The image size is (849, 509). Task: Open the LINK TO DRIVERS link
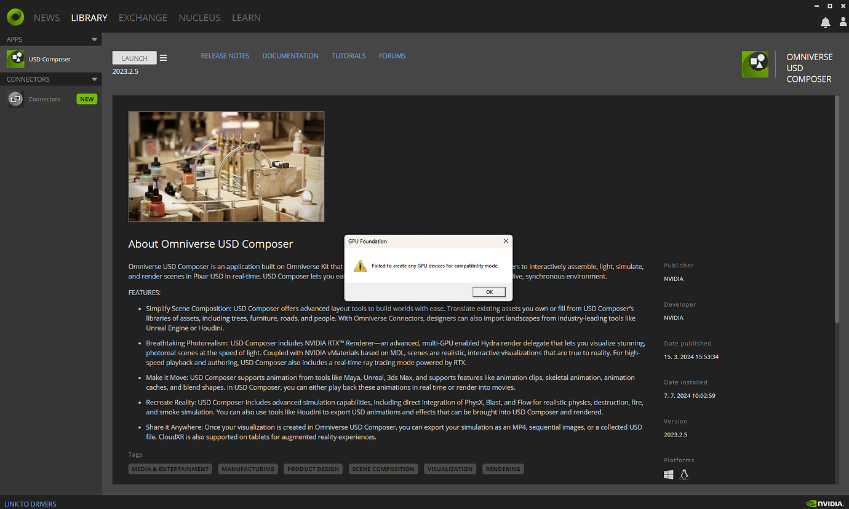click(30, 503)
